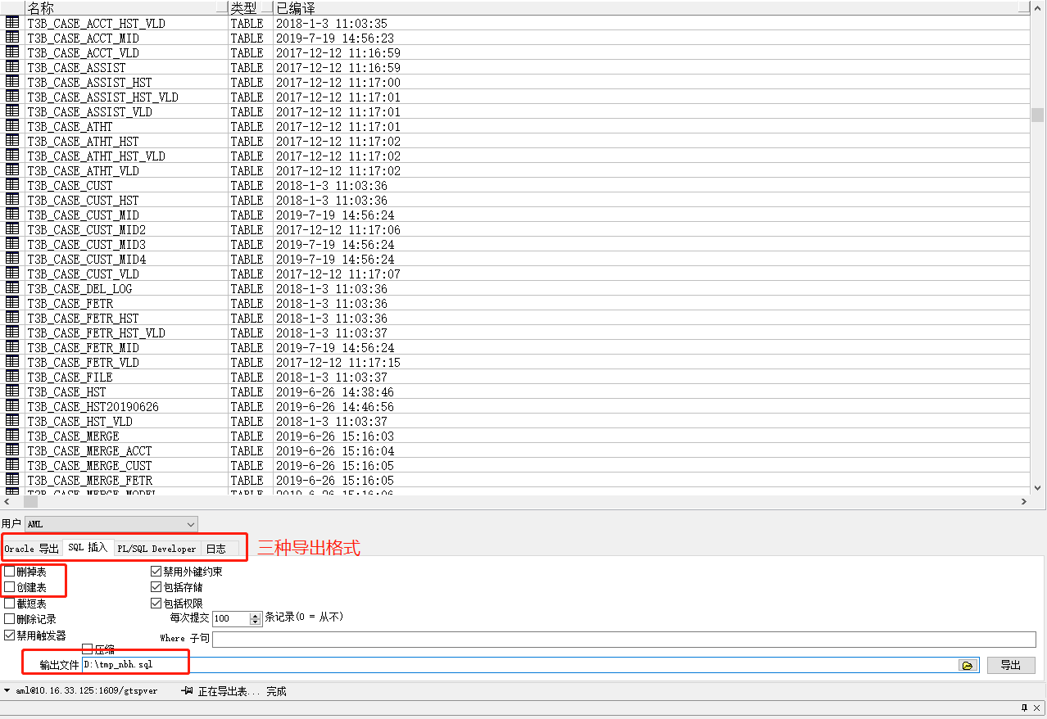Disable the 包括权限 option
The image size is (1047, 719).
pos(156,603)
